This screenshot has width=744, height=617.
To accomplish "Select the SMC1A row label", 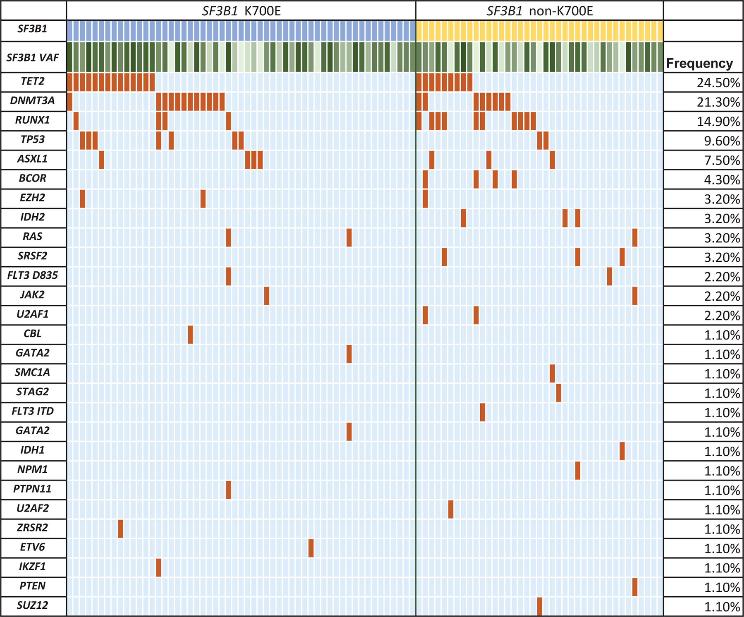I will coord(33,373).
